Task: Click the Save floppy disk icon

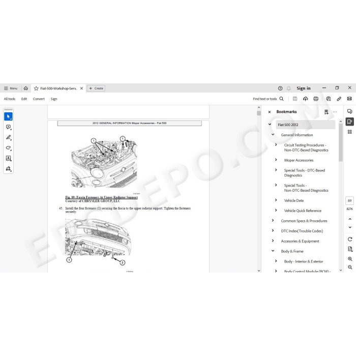Action: coord(295,99)
